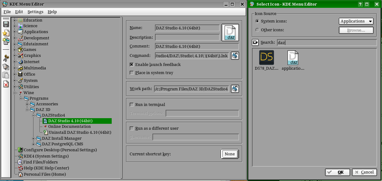
Task: Expand the Accessories tree node
Action: click(27, 104)
